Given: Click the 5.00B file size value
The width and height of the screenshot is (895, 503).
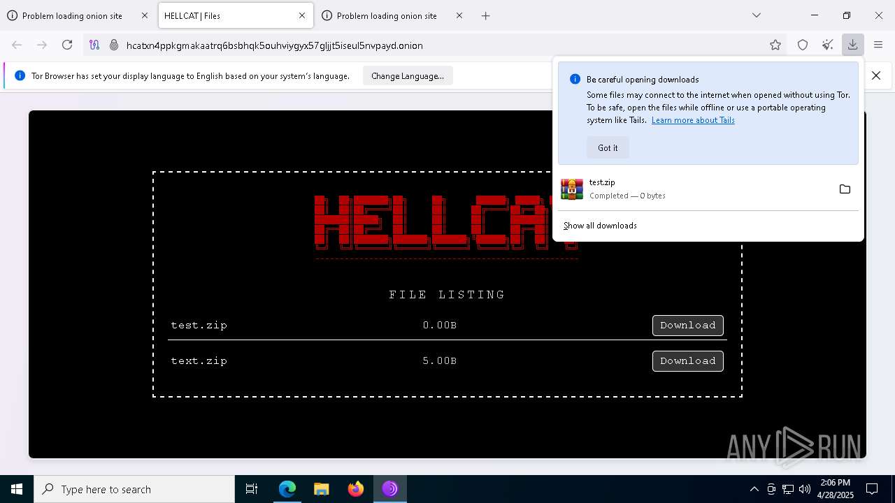Looking at the screenshot, I should pos(440,361).
